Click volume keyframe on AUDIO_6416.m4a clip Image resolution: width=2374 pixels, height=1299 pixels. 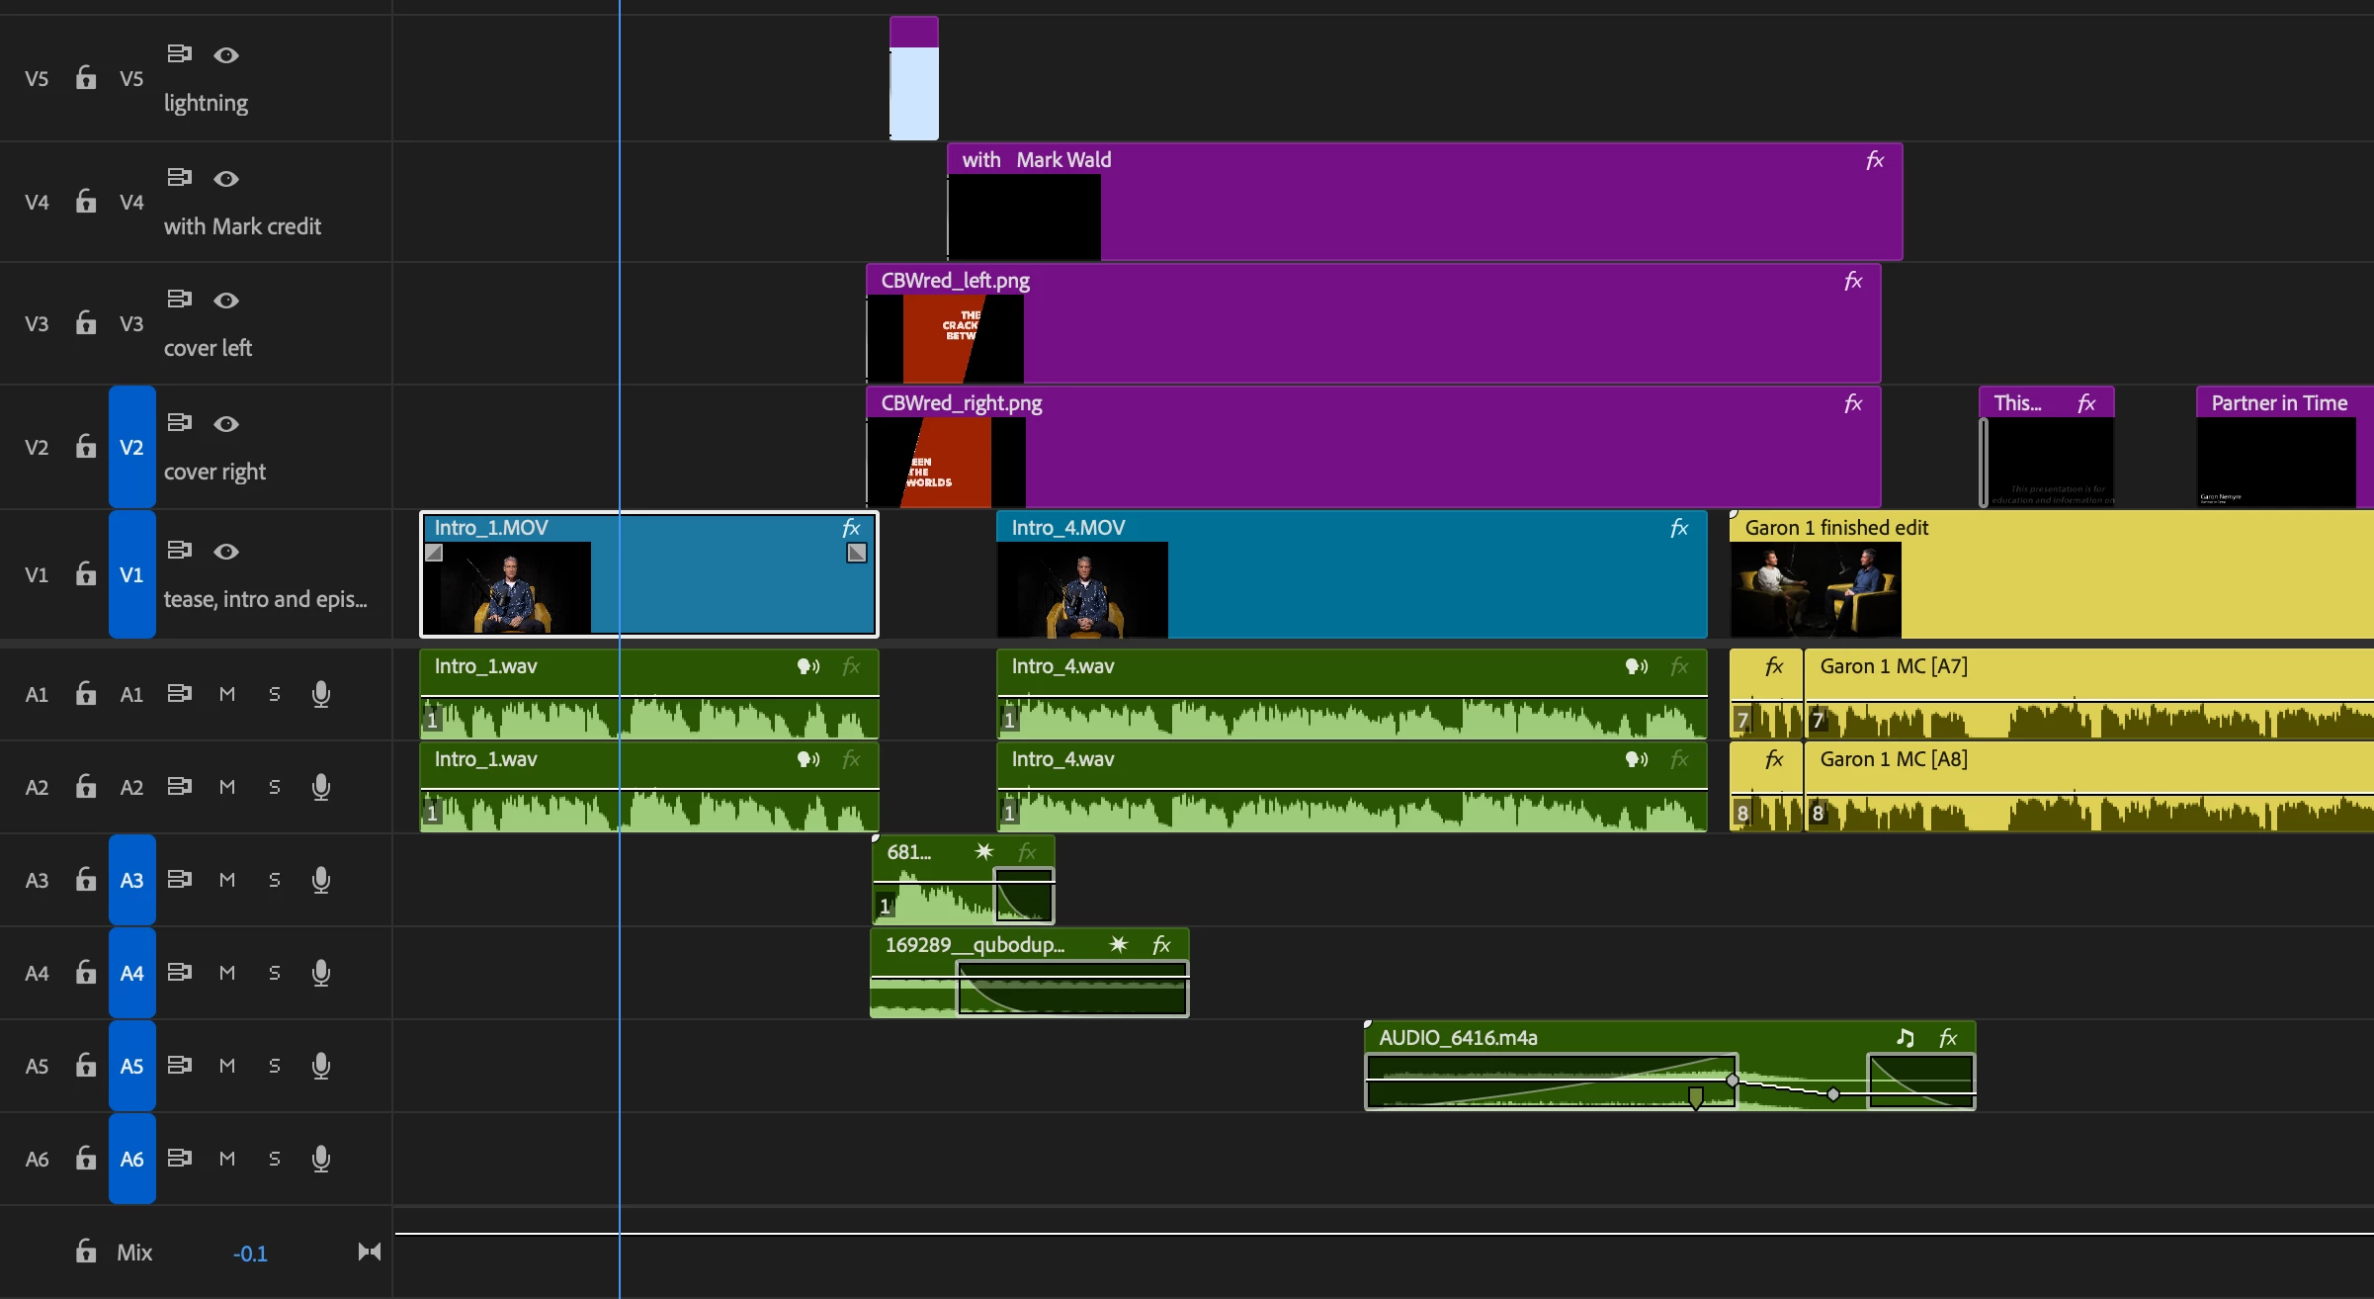coord(1833,1094)
